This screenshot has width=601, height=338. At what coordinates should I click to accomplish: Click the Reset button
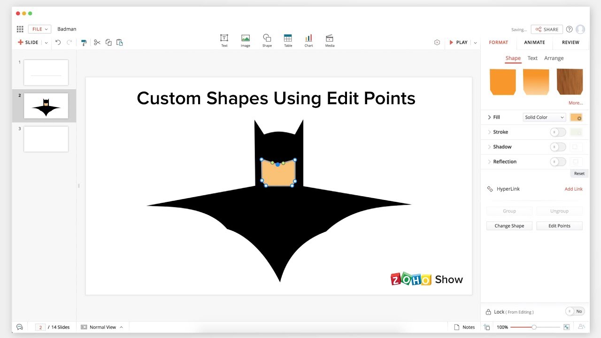tap(579, 173)
